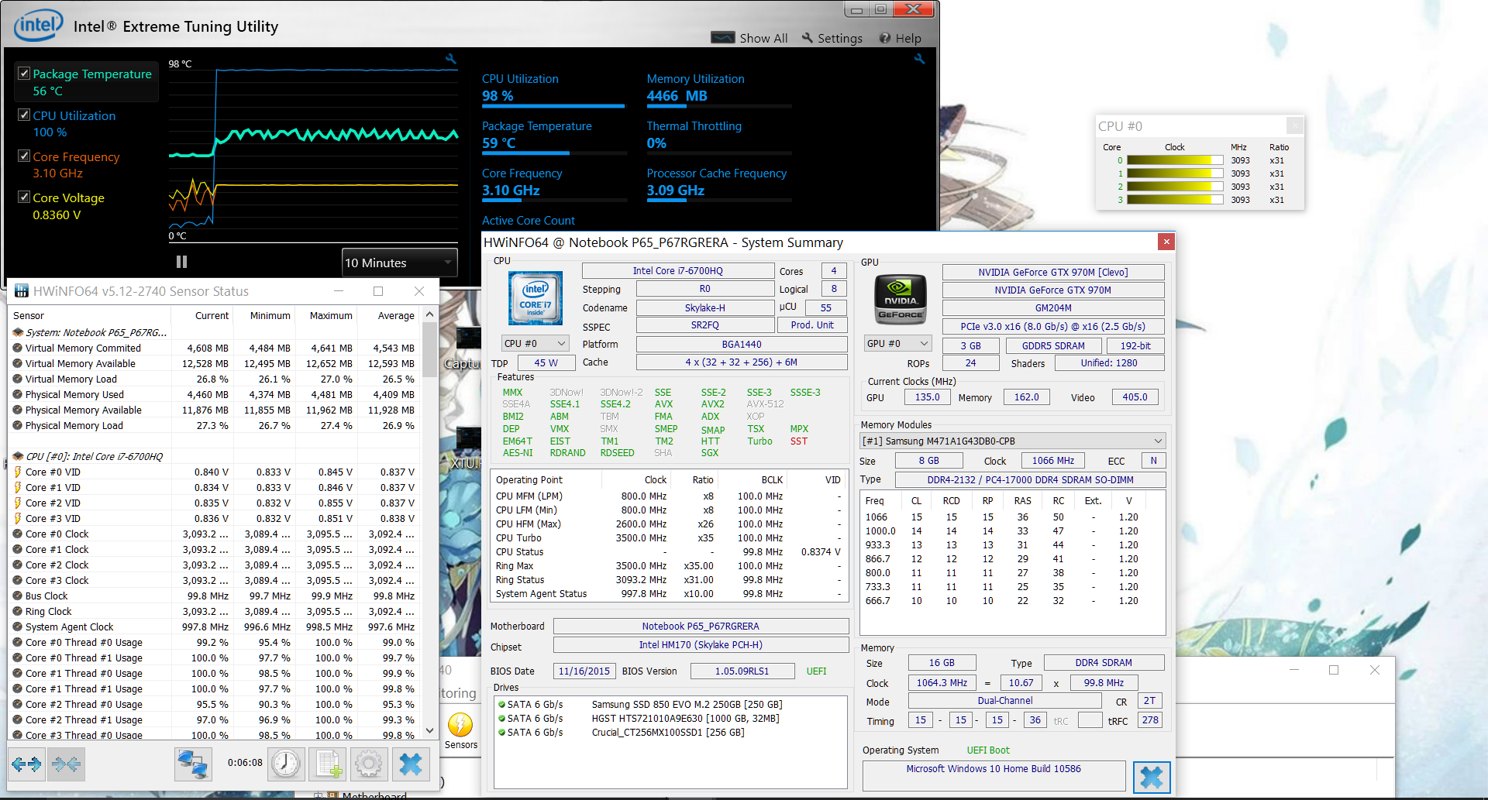This screenshot has width=1488, height=800.
Task: Click the Intel Core i7-6700HQ name field
Action: pyautogui.click(x=678, y=271)
